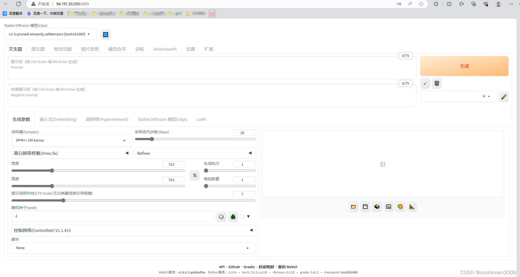520x277 pixels.
Task: Adjust the sampling steps slider
Action: tap(195, 139)
